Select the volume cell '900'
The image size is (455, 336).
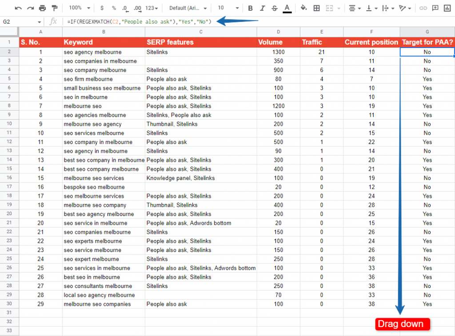278,70
